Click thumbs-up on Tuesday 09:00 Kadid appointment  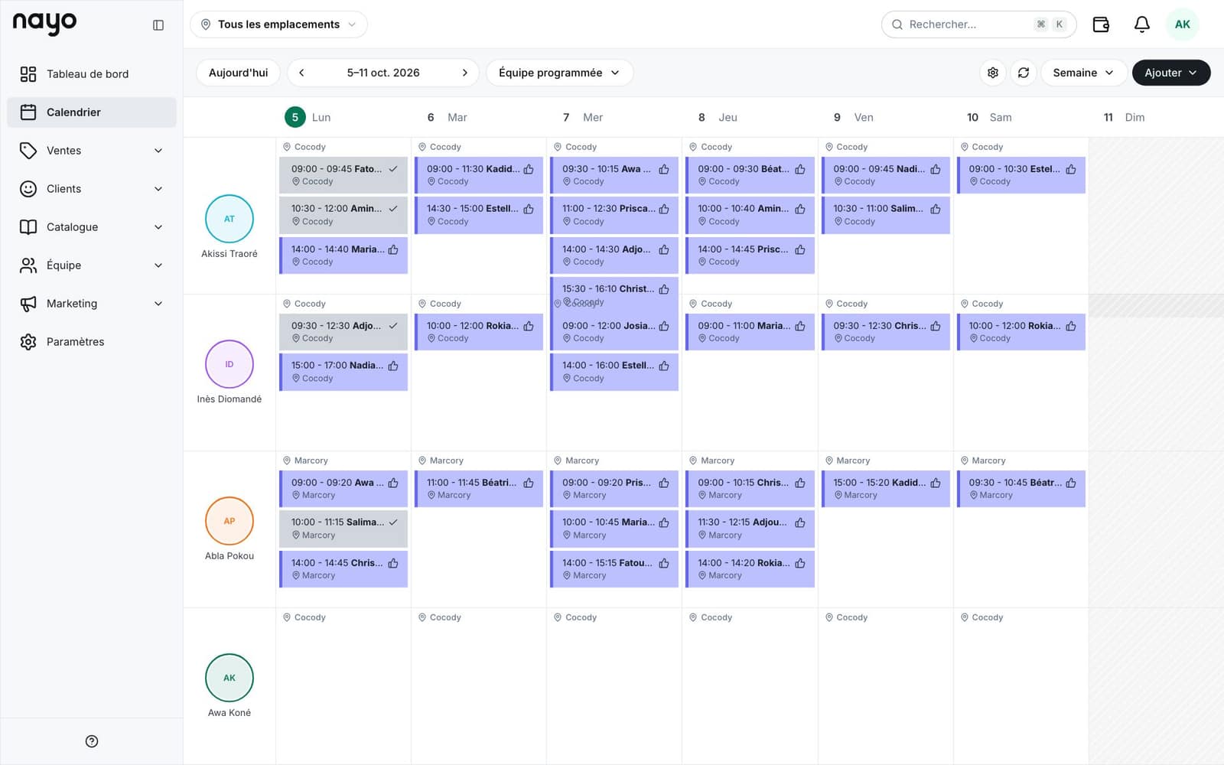pyautogui.click(x=529, y=169)
